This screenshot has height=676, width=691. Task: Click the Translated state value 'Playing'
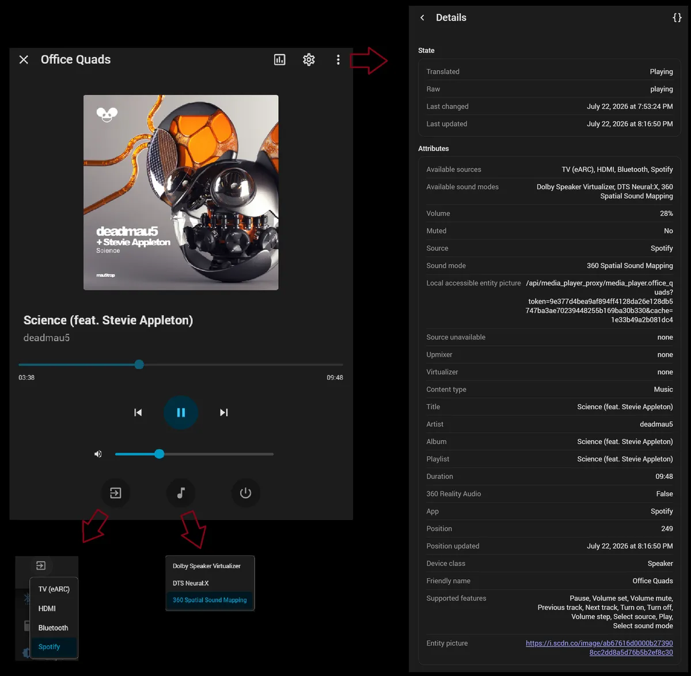662,72
